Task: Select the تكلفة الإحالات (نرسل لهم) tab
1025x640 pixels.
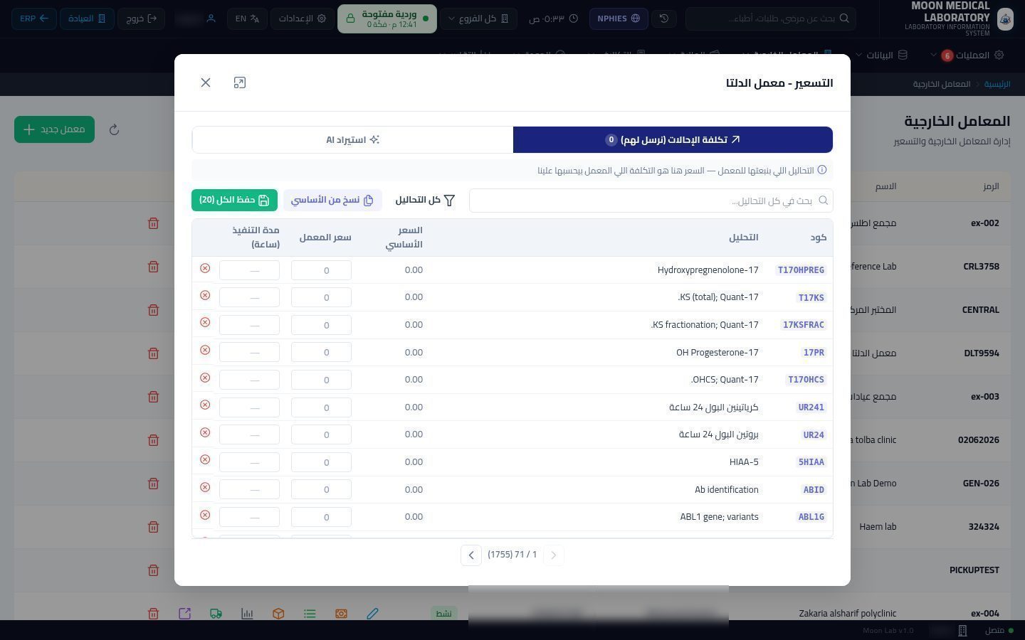Action: [673, 139]
